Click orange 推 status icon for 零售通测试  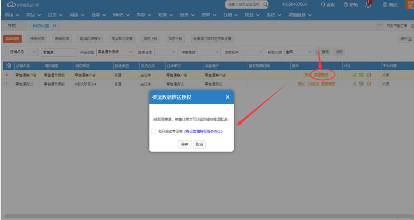[x=369, y=83]
